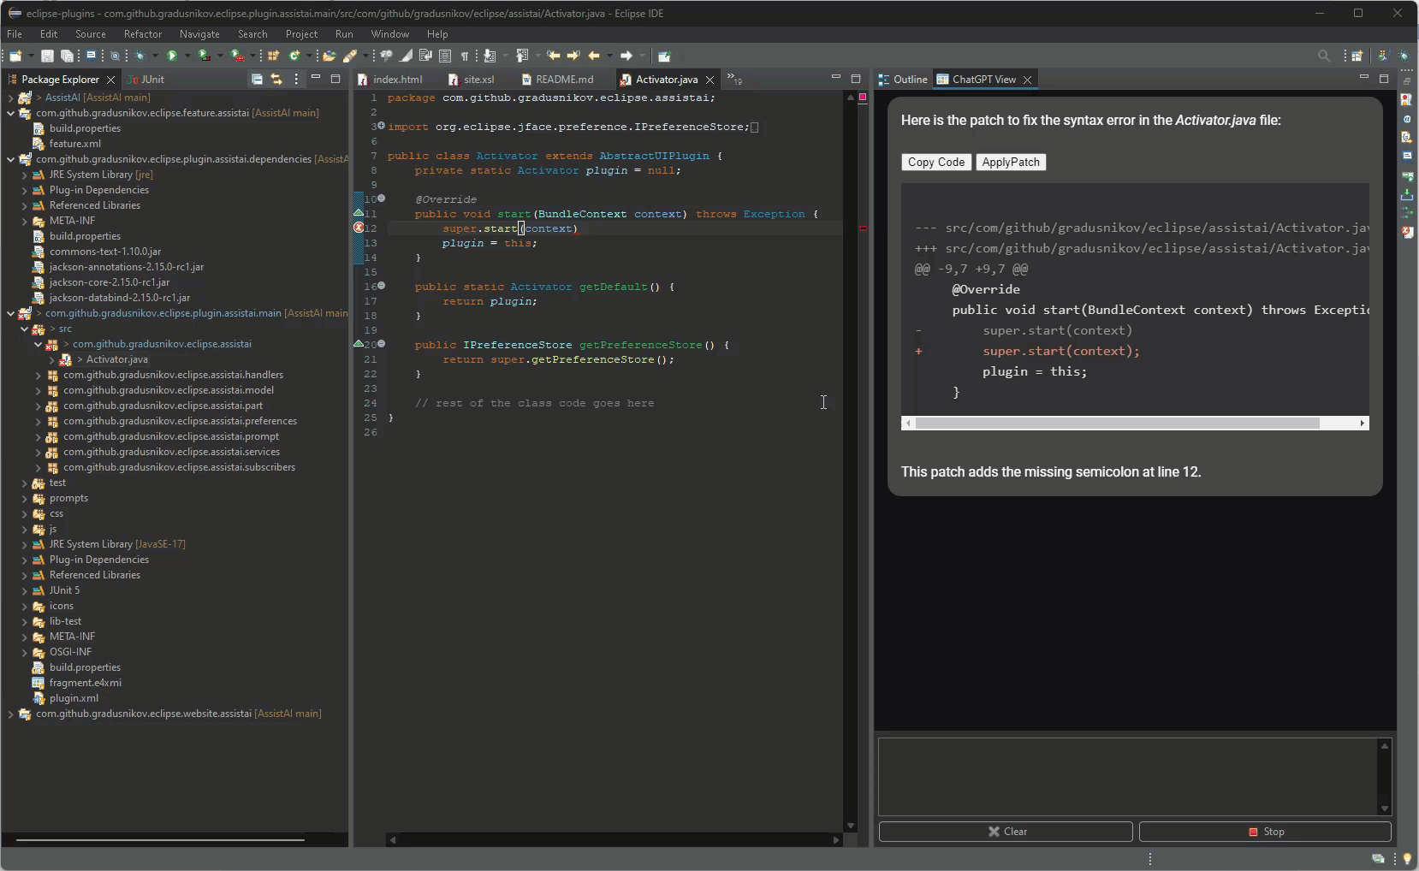Open the Refactor menu
Screen dimensions: 1419x871
click(x=142, y=34)
